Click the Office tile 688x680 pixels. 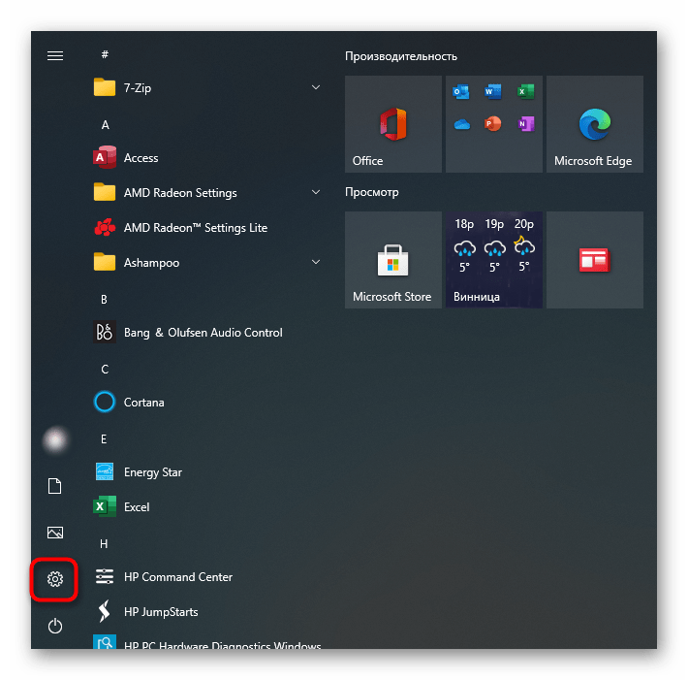point(393,124)
